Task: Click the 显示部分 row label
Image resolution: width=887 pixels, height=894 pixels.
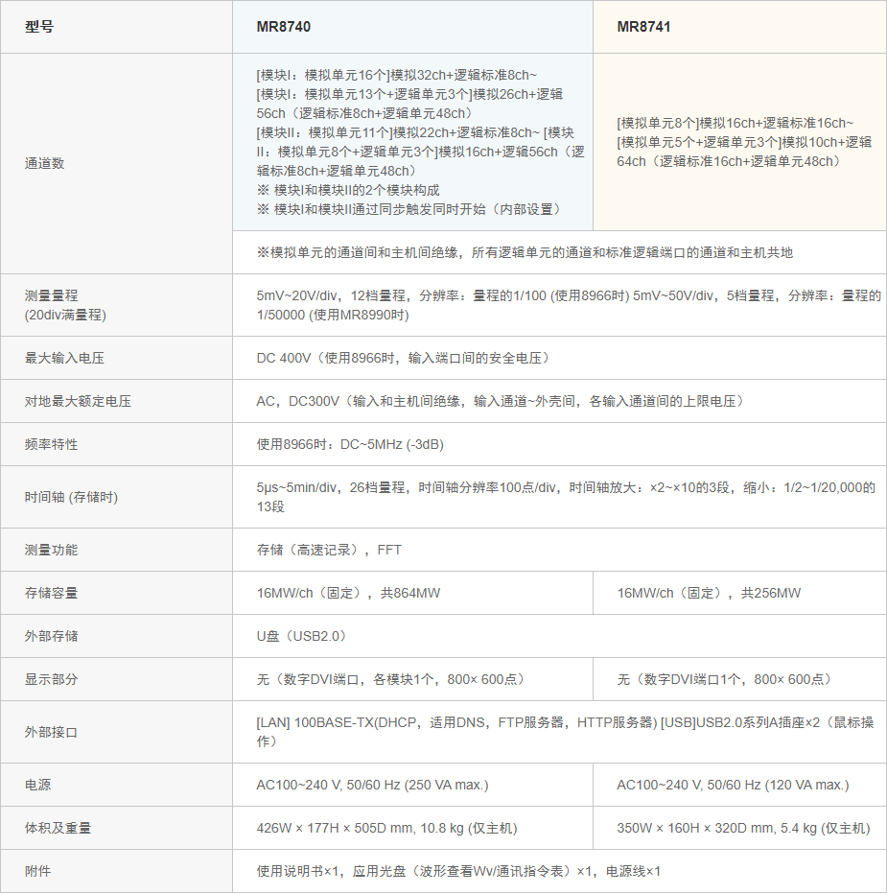Action: click(x=52, y=680)
